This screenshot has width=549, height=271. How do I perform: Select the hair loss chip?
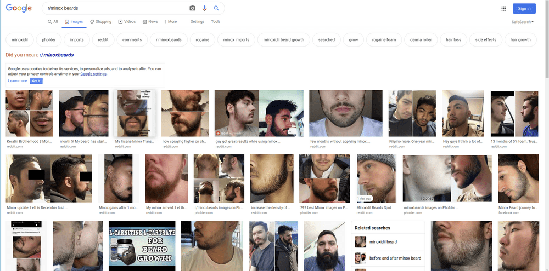(453, 40)
